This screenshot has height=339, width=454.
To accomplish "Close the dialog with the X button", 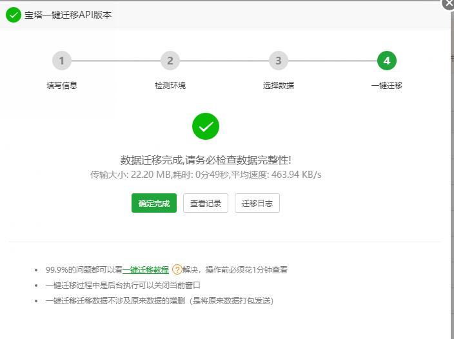I will [x=448, y=3].
